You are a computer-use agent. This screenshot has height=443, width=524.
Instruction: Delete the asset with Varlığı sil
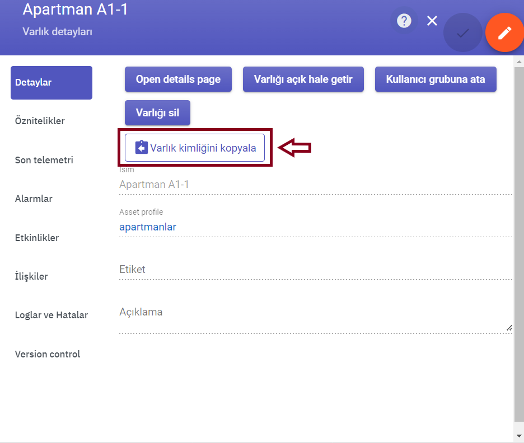point(157,113)
